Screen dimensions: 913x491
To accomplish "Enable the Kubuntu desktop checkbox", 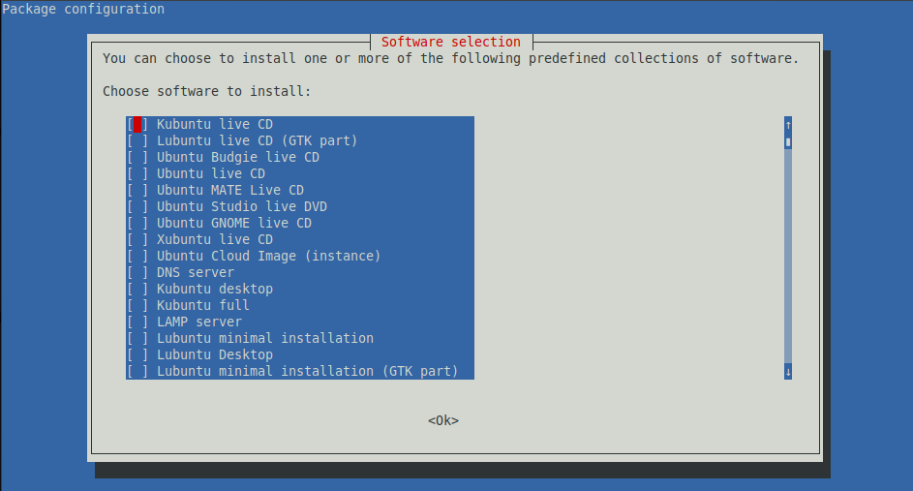I will click(x=137, y=289).
